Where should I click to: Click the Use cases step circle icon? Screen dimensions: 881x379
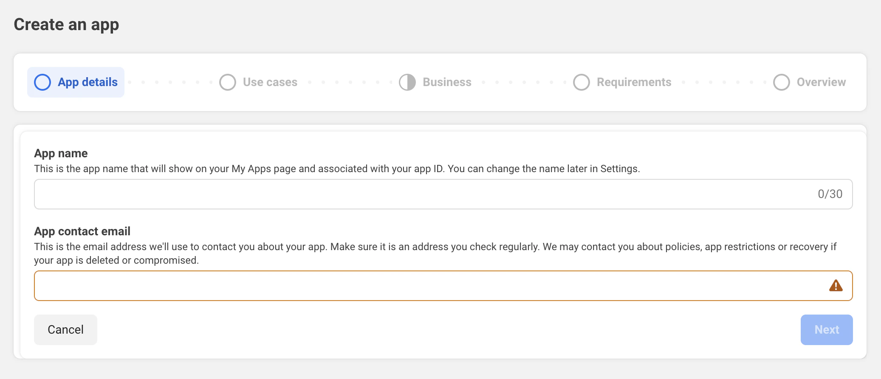tap(228, 82)
